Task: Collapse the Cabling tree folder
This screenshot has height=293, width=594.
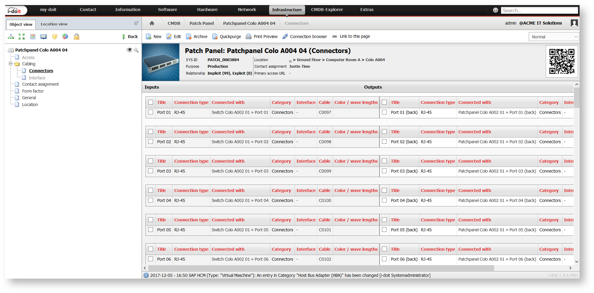Action: pyautogui.click(x=10, y=64)
